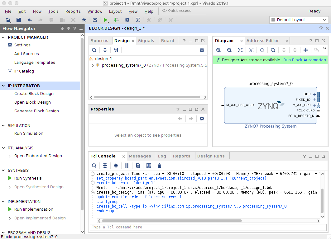Open the main toolbar Settings gear
The image size is (331, 239).
click(127, 20)
